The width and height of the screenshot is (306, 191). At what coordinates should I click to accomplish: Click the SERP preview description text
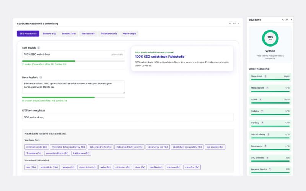(x=182, y=64)
